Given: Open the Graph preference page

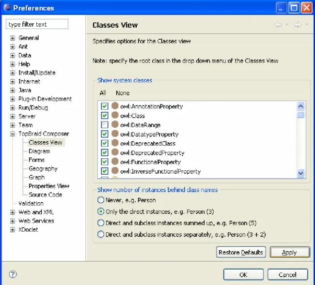Looking at the screenshot, I should (x=36, y=177).
